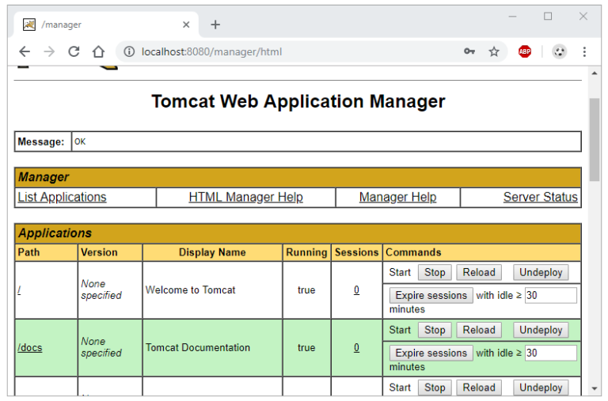Click the OK message text
This screenshot has width=608, height=401.
click(x=80, y=142)
